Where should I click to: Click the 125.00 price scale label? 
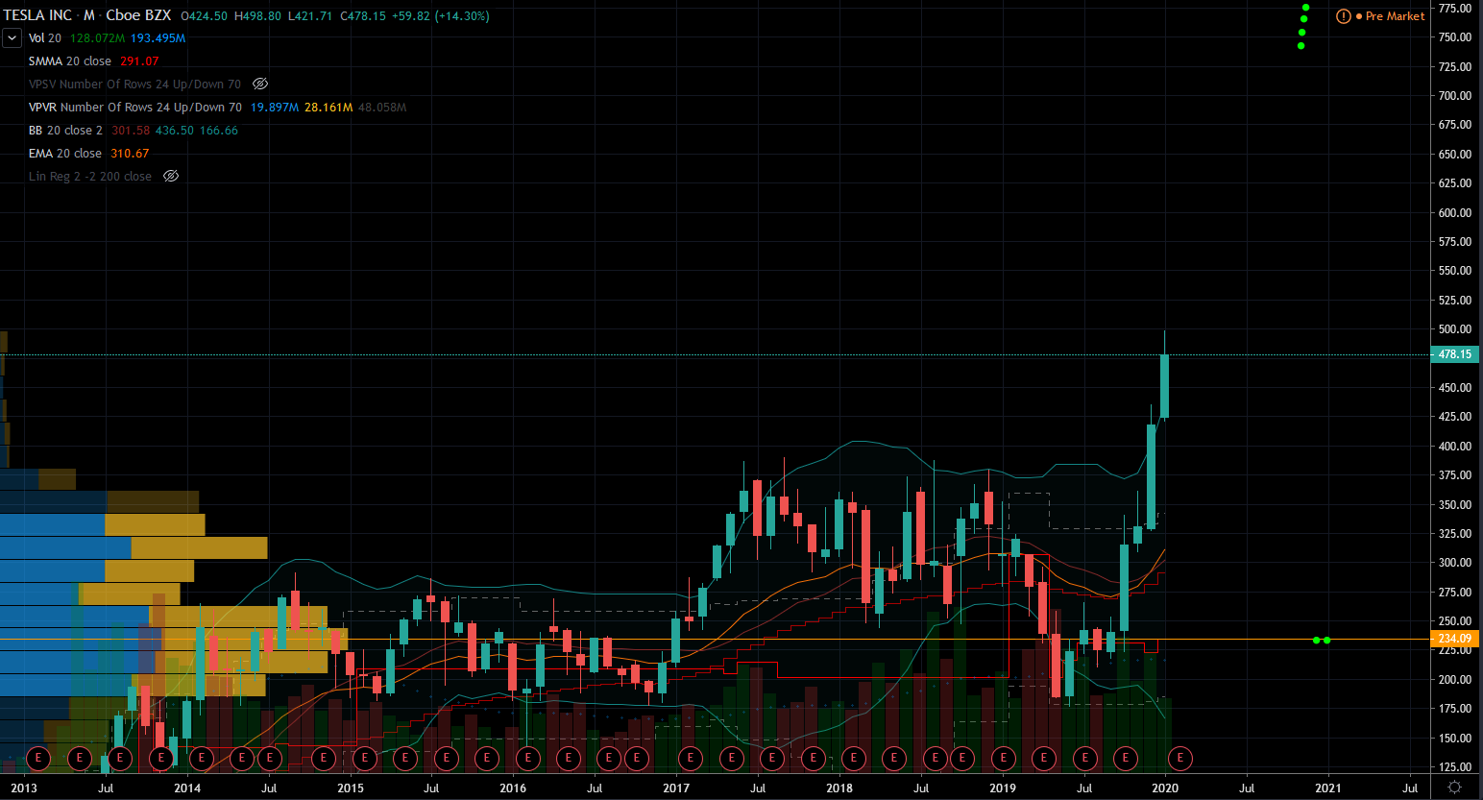pos(1455,767)
